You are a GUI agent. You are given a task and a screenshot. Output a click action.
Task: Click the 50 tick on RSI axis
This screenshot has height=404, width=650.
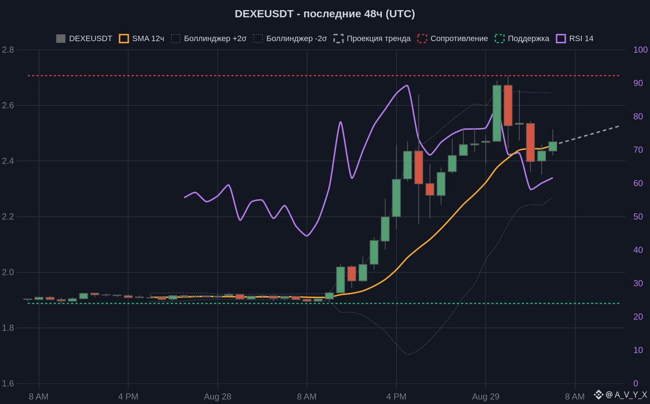click(x=638, y=217)
